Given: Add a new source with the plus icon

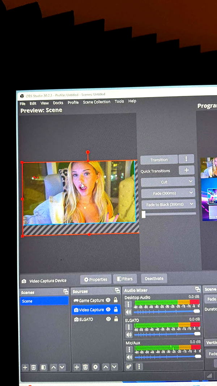Looking at the screenshot, I should [77, 367].
